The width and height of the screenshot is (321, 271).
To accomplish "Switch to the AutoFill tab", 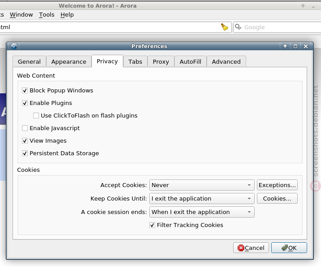I will click(191, 61).
